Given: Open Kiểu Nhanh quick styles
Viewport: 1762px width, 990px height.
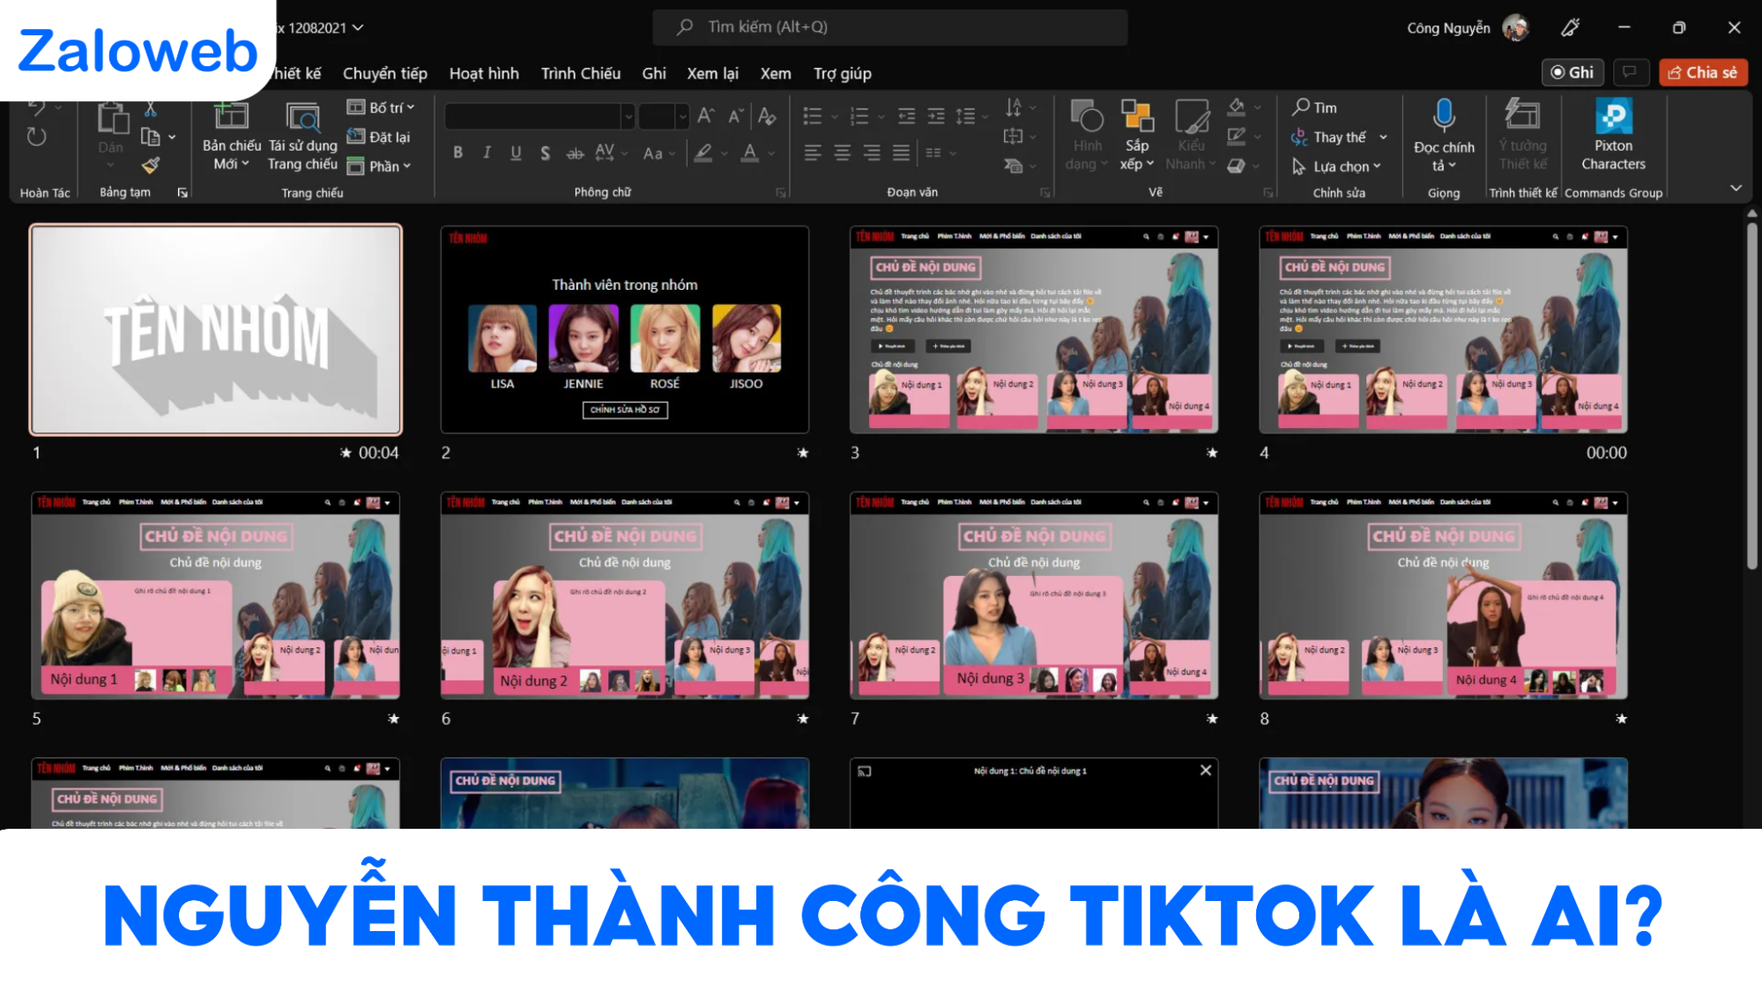Looking at the screenshot, I should [x=1191, y=135].
